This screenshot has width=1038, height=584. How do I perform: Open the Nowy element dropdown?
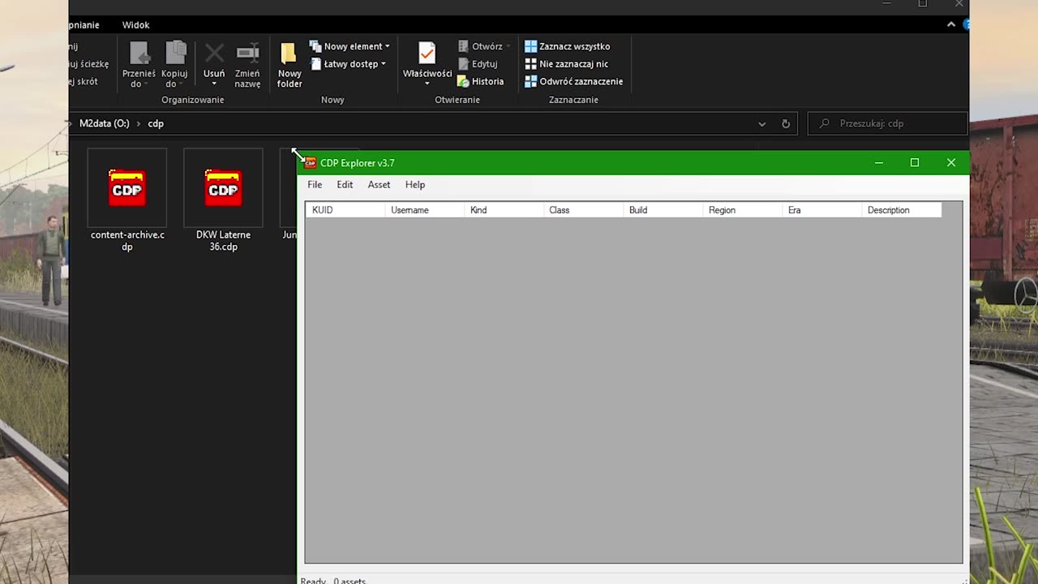(350, 46)
